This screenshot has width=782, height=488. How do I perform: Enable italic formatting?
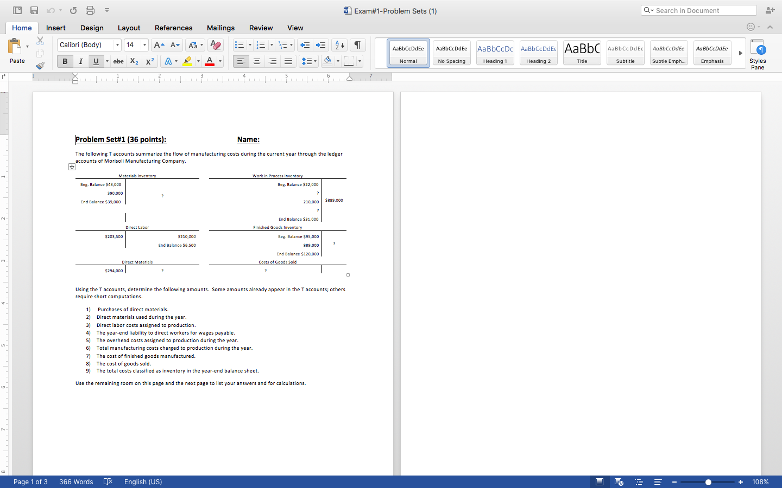point(80,61)
